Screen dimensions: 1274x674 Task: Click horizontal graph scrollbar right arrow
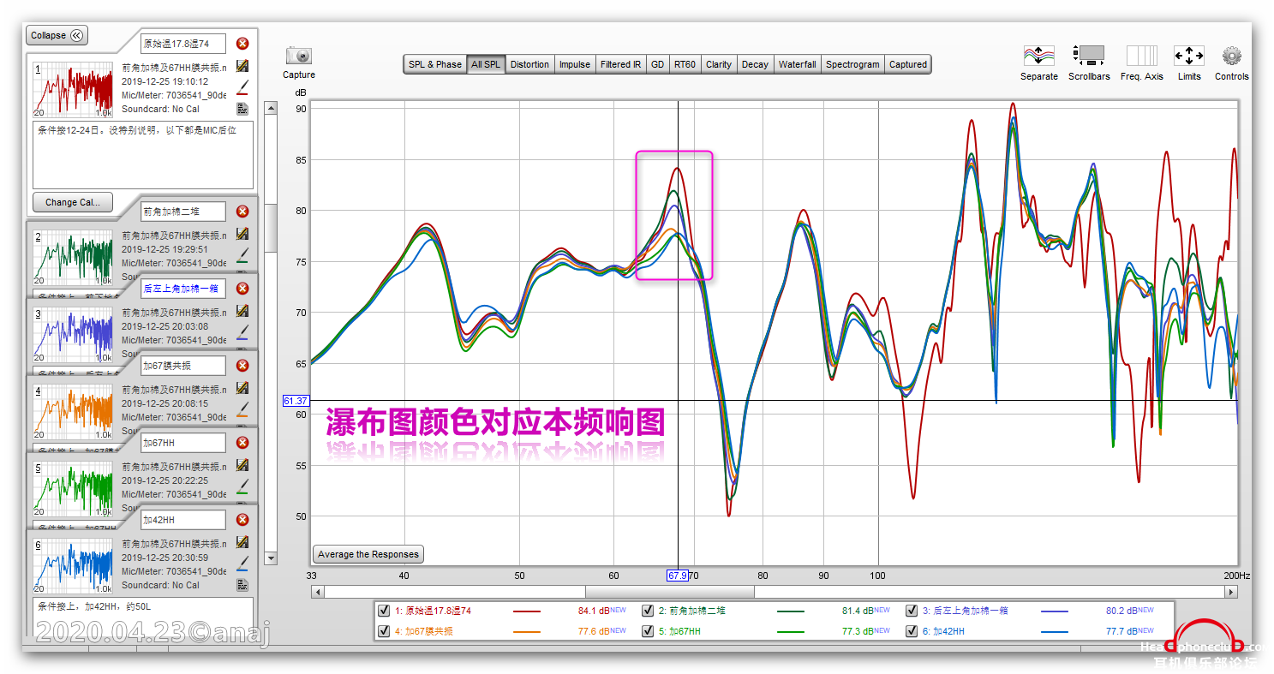[1232, 592]
